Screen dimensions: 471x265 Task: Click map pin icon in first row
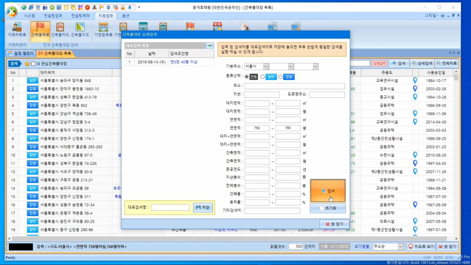[x=415, y=80]
